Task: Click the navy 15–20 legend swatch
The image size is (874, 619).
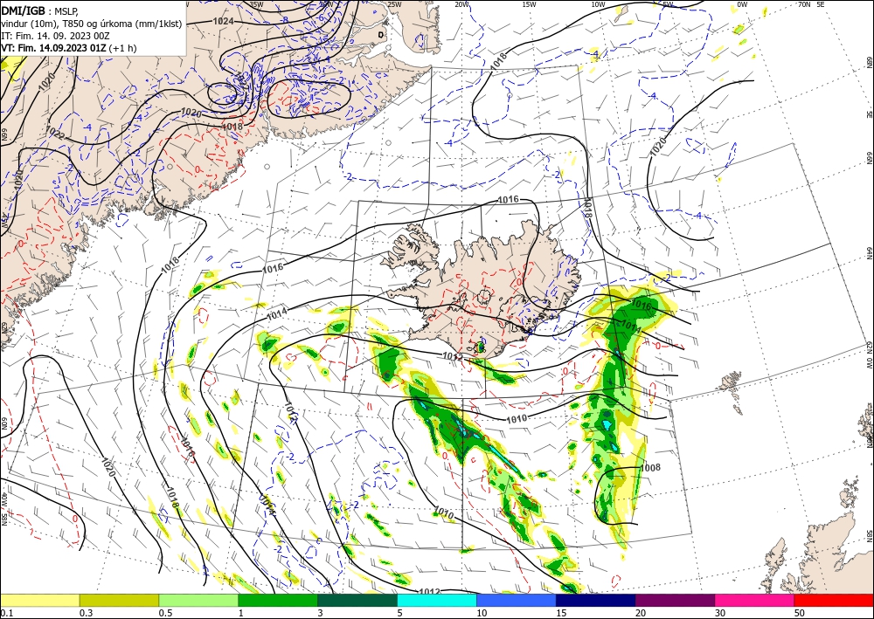Action: (596, 600)
